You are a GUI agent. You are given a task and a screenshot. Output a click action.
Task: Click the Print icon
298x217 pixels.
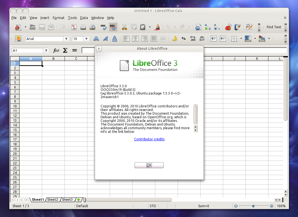(x=83, y=27)
